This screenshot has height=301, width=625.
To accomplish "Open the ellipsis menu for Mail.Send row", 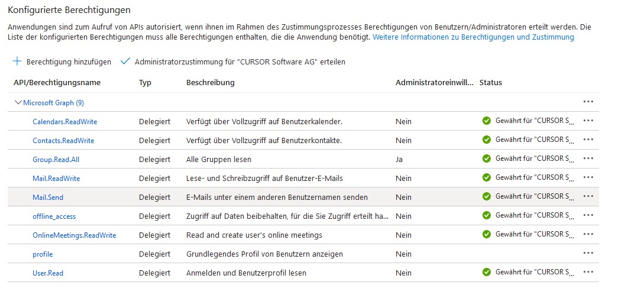I will (x=588, y=196).
